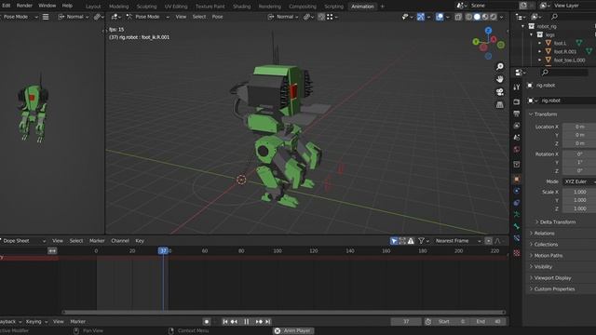Toggle Only Show Selected in Dope Sheet
Screen dimensions: 596x335
[x=394, y=241]
